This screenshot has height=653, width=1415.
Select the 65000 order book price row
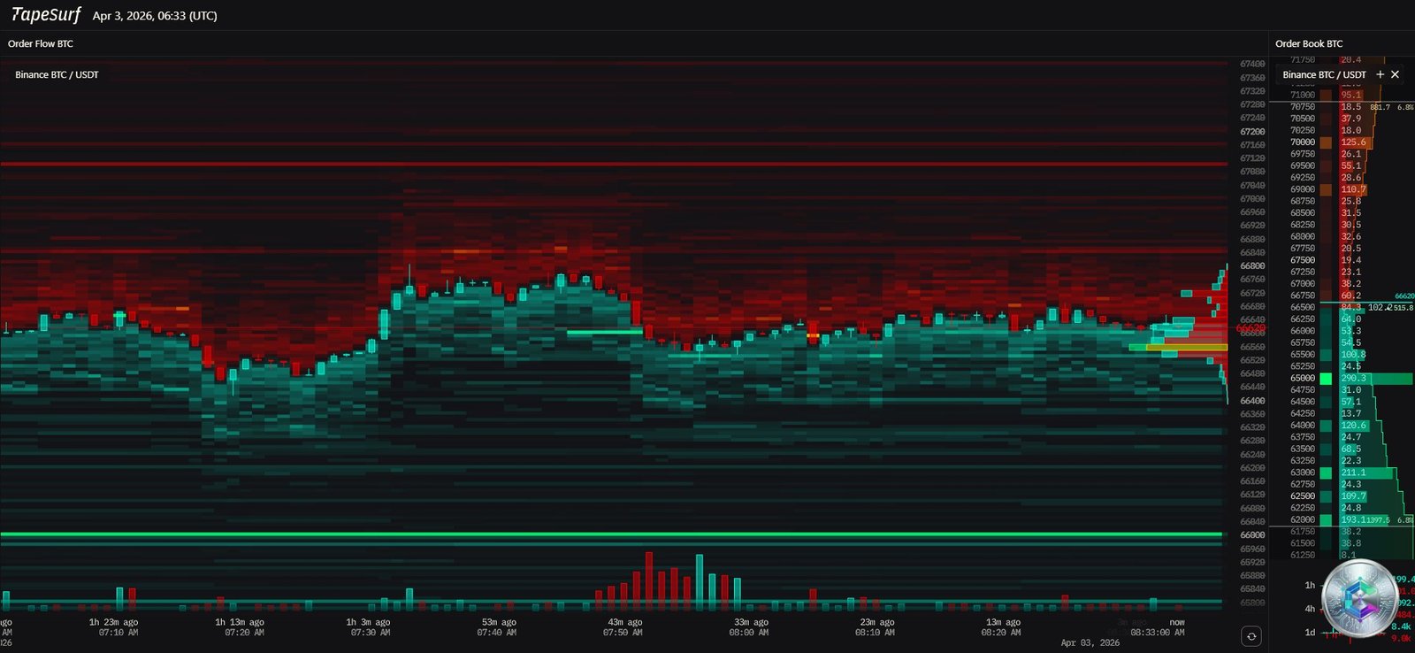tap(1342, 378)
